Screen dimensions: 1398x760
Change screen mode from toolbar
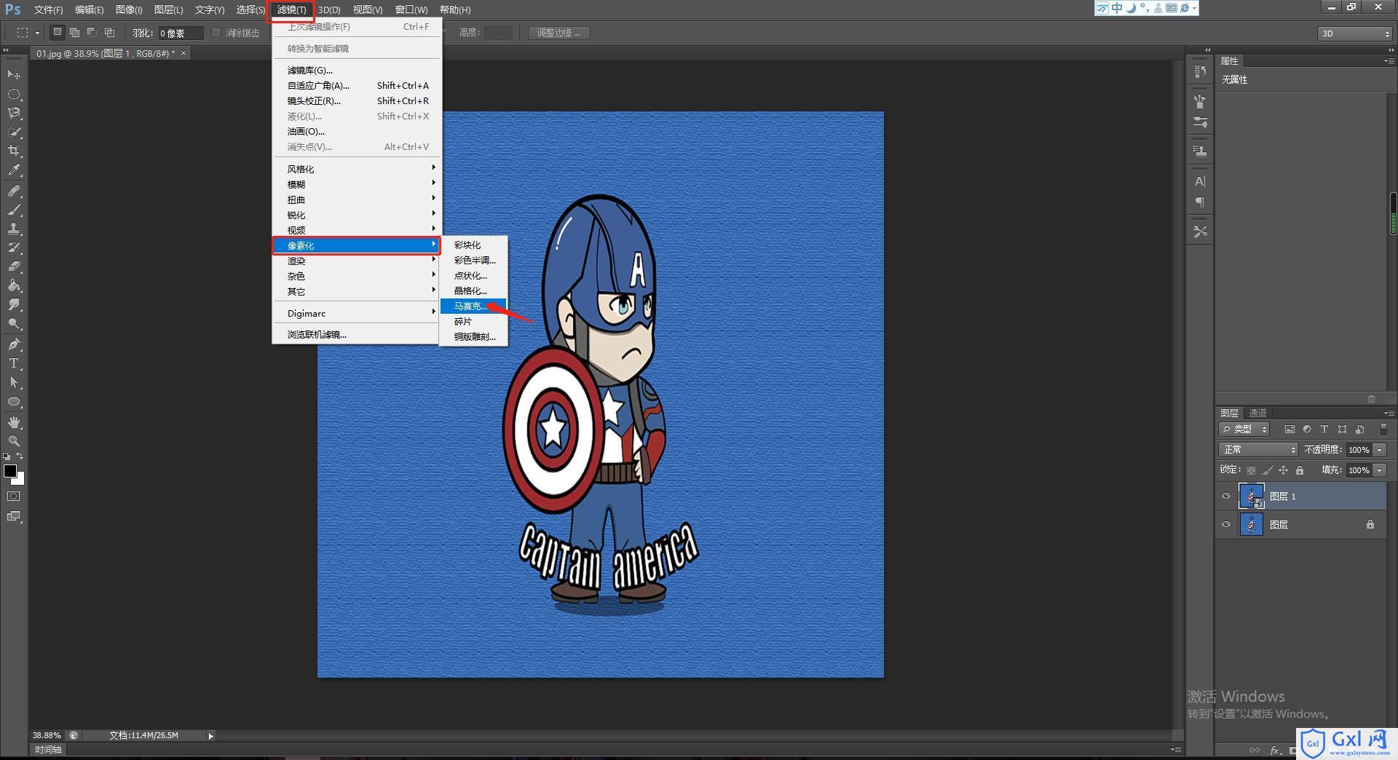[x=14, y=516]
